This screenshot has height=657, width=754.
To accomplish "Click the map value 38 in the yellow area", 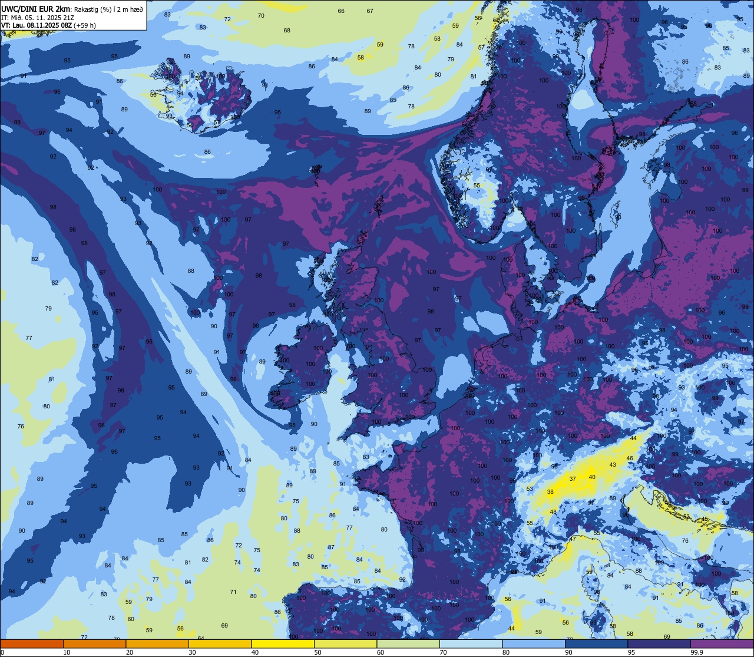I will click(x=550, y=492).
